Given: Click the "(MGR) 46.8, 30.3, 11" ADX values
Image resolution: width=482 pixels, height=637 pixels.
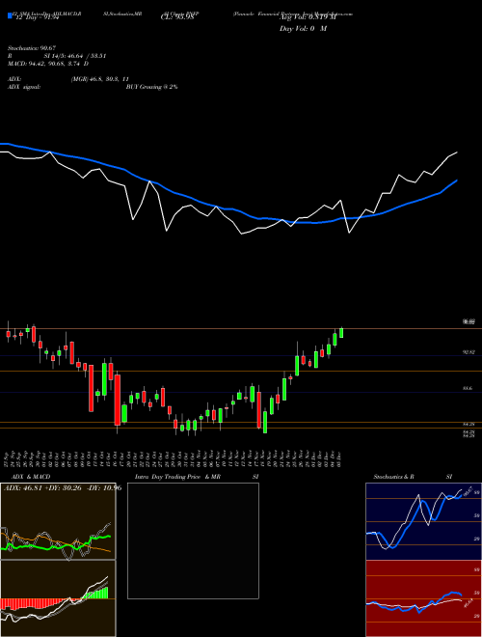Looking at the screenshot, I should point(100,79).
